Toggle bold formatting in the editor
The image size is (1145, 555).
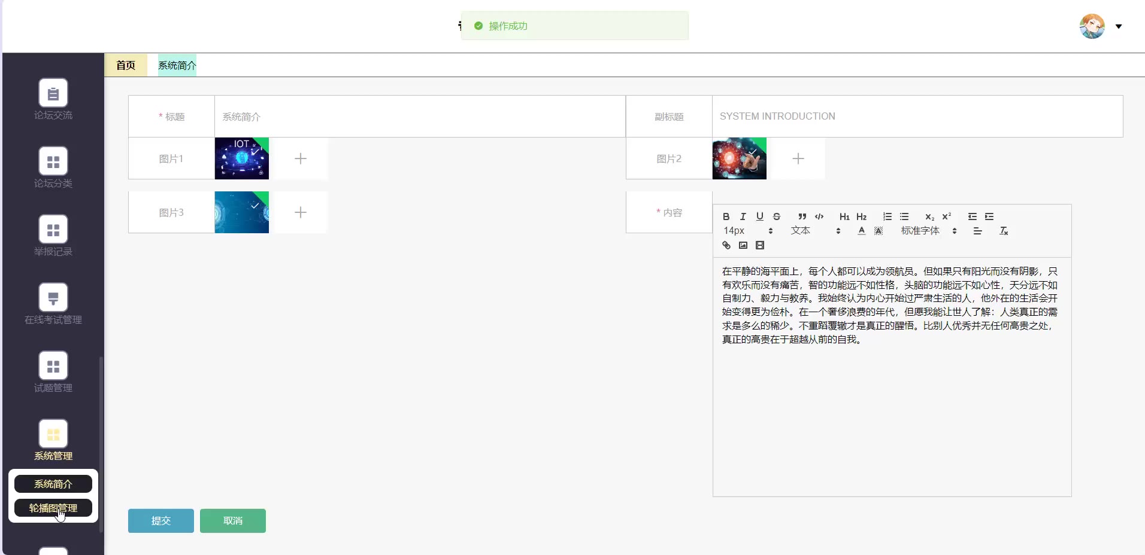[x=726, y=216]
